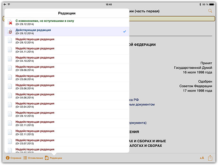The height and width of the screenshot is (165, 218).
Task: Click the Wi-Fi status icon
Action: click(x=9, y=4)
